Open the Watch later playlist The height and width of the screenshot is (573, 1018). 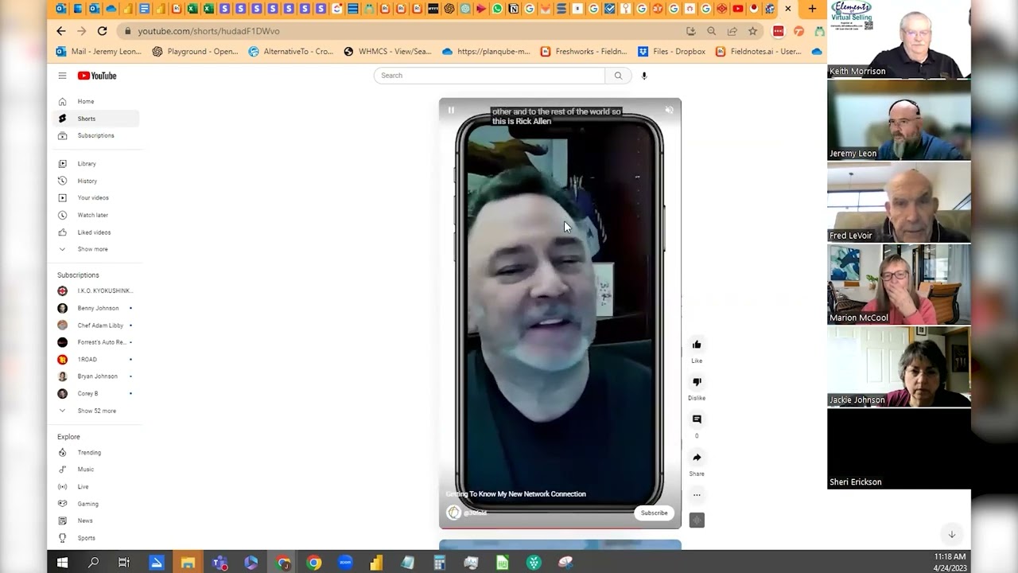[x=96, y=215]
